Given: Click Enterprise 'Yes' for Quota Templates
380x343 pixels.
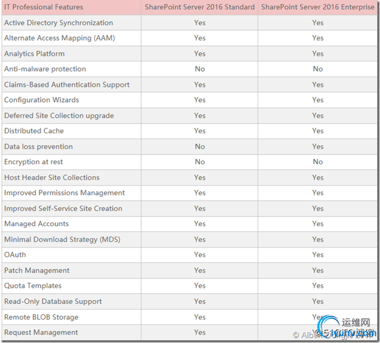Looking at the screenshot, I should (318, 286).
